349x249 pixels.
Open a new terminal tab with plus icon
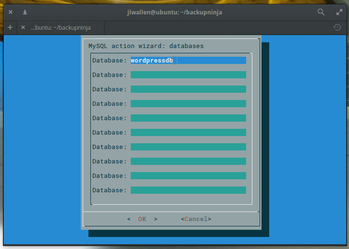[10, 27]
